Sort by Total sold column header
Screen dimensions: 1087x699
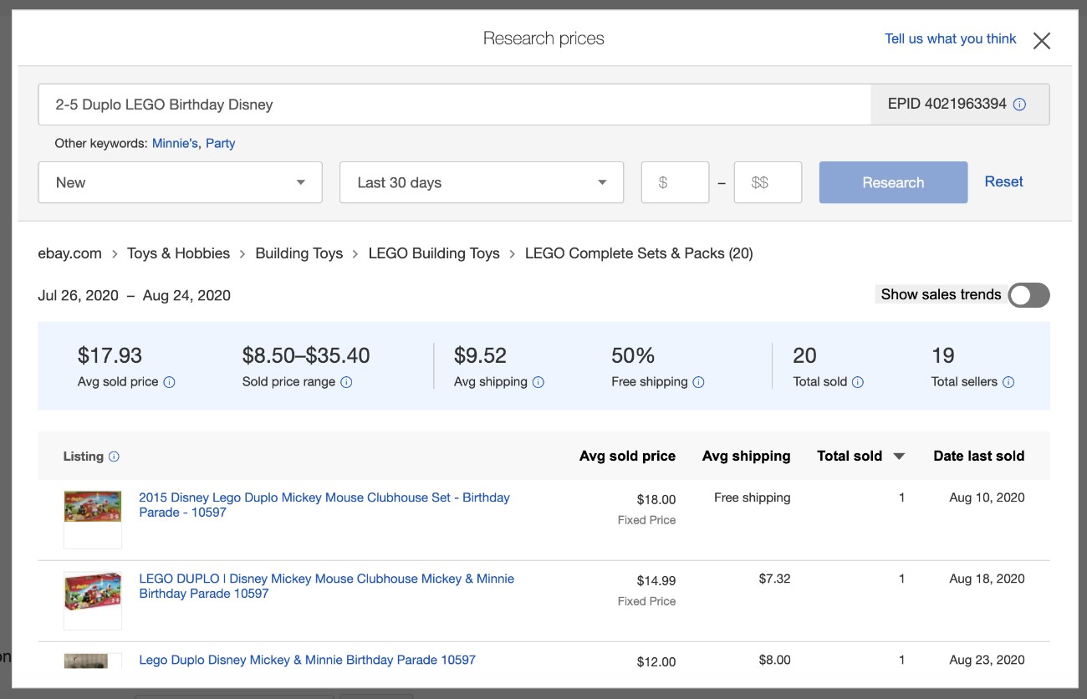pyautogui.click(x=850, y=456)
